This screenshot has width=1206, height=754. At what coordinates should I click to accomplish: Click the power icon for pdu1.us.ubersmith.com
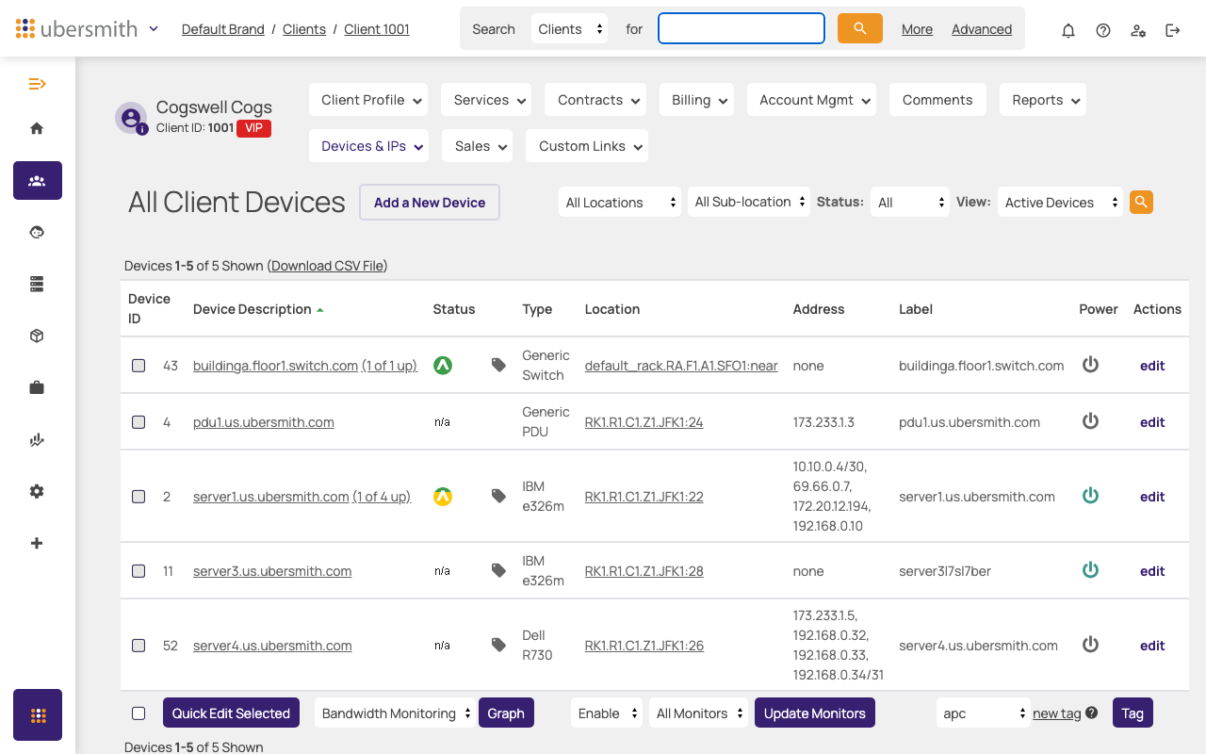[1090, 421]
